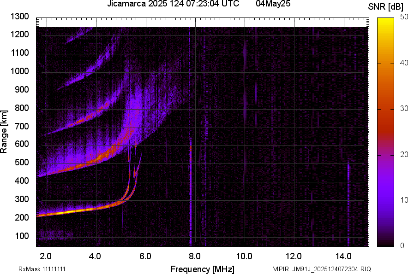The image size is (408, 274).
Task: Click the 'SNR [dB]' colorbar title
Action: [386, 7]
